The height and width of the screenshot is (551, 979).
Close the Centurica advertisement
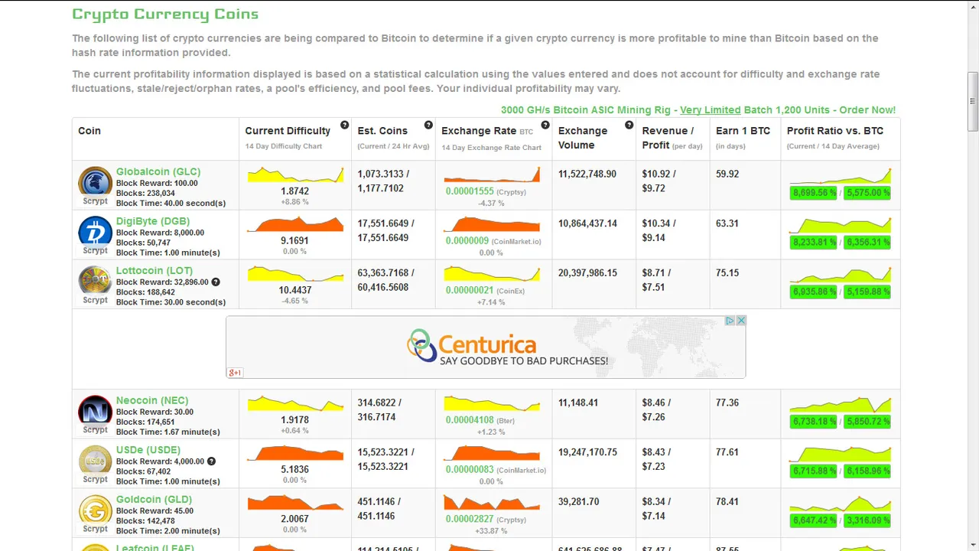[740, 321]
